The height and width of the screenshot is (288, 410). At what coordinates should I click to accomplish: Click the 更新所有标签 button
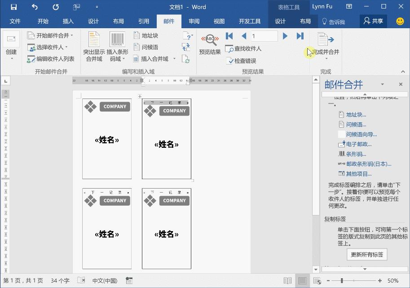(366, 254)
